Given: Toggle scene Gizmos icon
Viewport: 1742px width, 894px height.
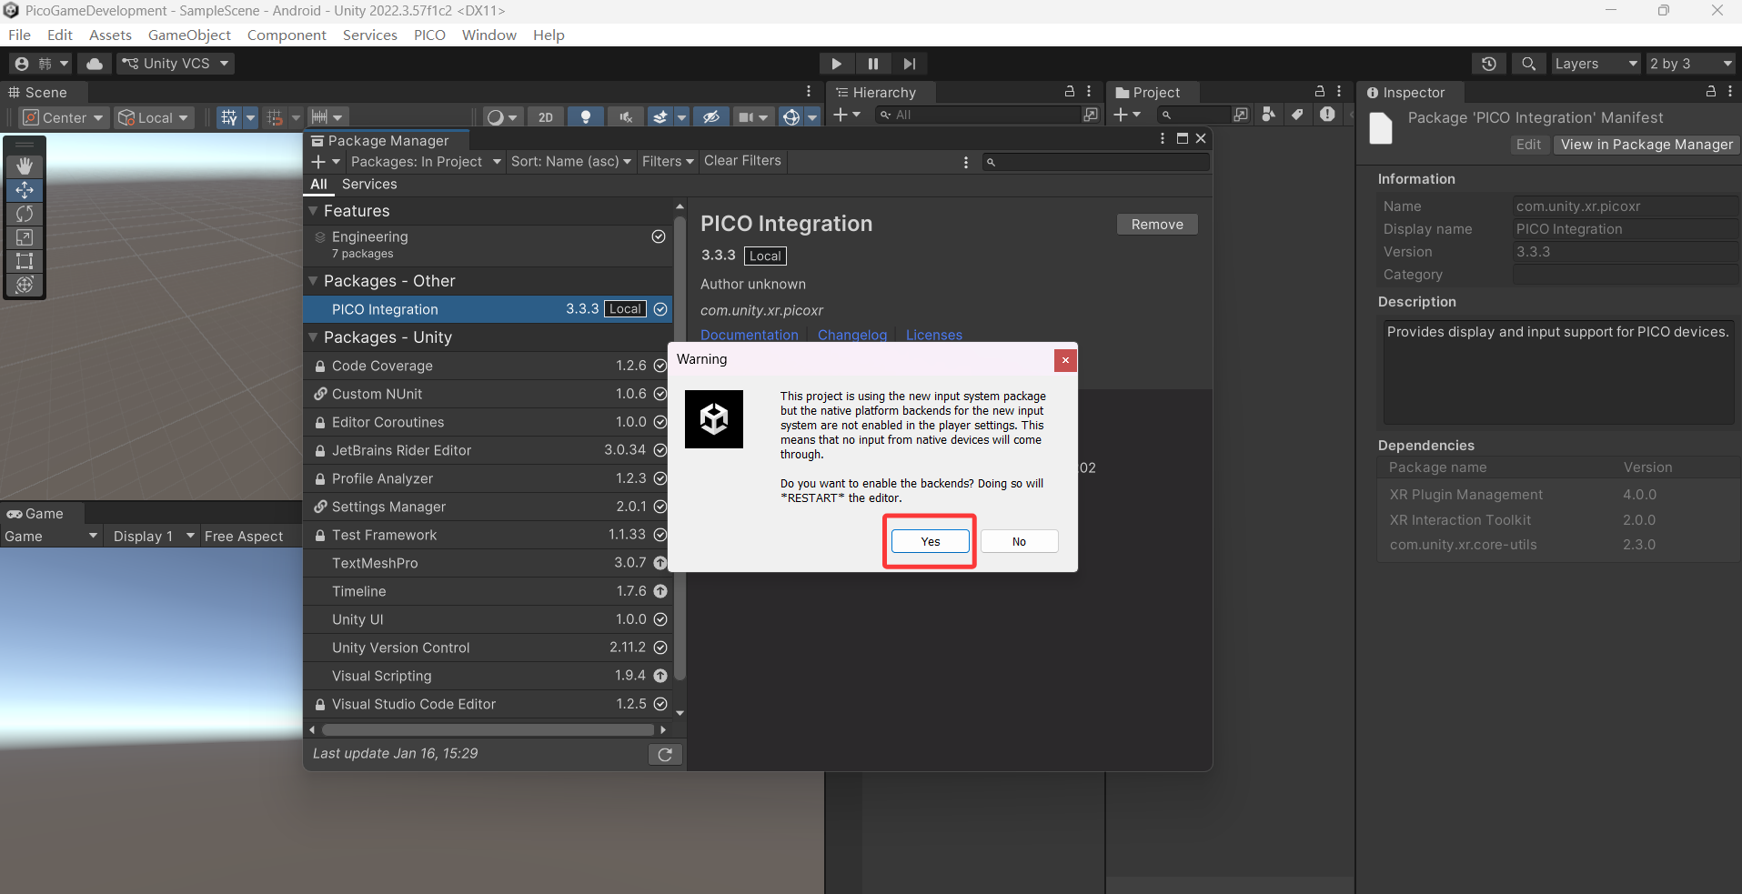Looking at the screenshot, I should (x=791, y=117).
